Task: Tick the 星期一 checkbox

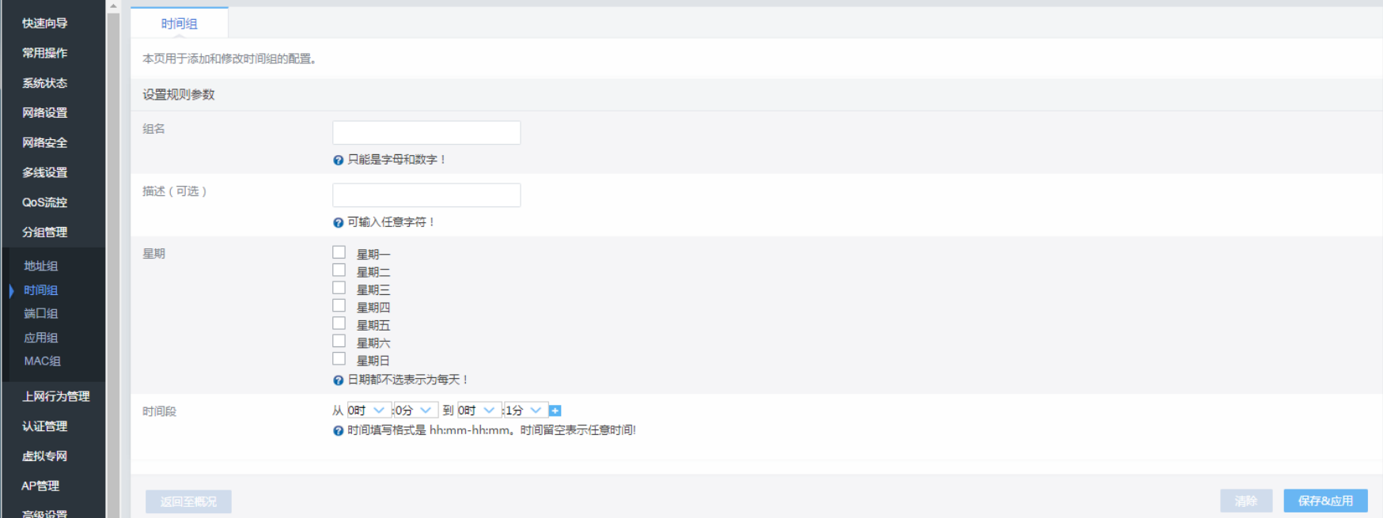Action: (339, 252)
